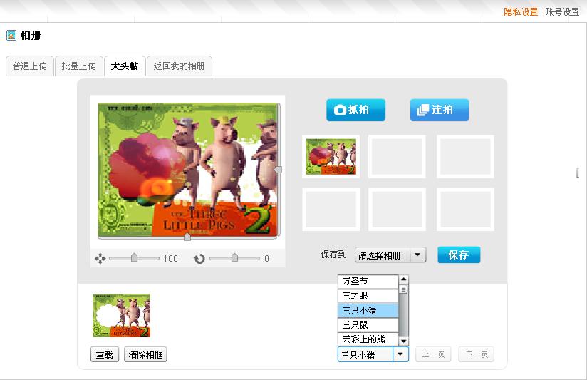Choose 三之眼 from the frame list
The height and width of the screenshot is (380, 587).
click(x=368, y=296)
